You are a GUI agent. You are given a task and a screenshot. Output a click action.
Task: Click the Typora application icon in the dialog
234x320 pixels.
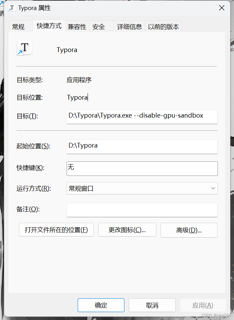pos(24,48)
